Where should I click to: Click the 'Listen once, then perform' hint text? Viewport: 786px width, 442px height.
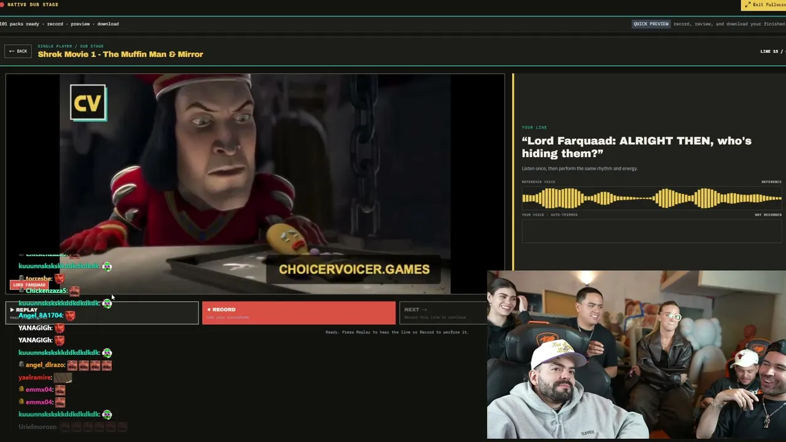tap(580, 168)
